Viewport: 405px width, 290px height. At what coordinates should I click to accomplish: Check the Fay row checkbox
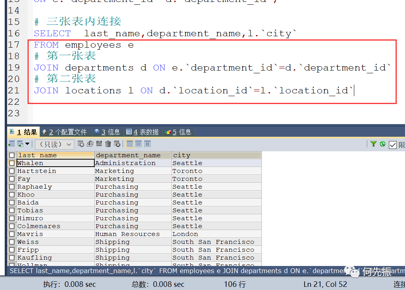[x=12, y=179]
